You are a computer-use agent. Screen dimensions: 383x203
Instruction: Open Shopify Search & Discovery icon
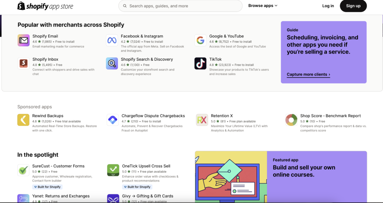[112, 64]
